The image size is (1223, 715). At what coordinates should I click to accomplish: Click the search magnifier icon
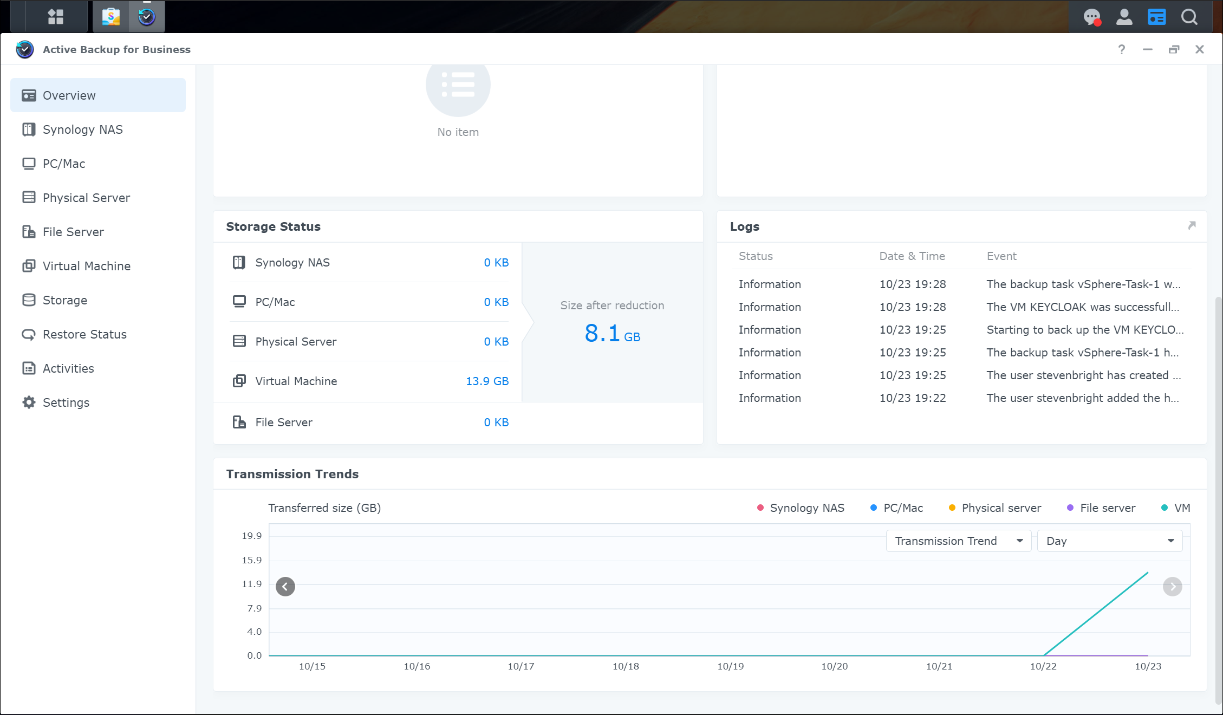coord(1189,17)
